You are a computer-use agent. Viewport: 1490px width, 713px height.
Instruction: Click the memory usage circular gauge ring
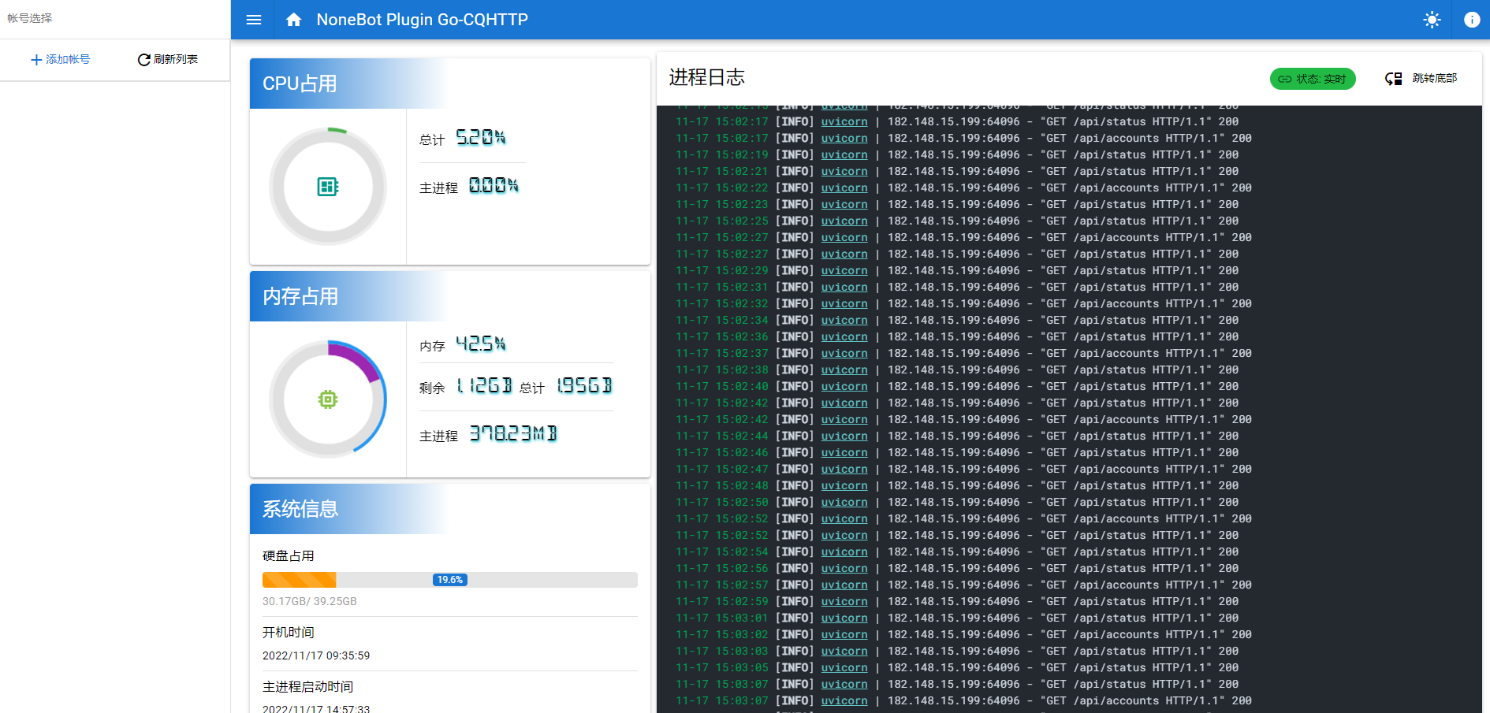[328, 399]
